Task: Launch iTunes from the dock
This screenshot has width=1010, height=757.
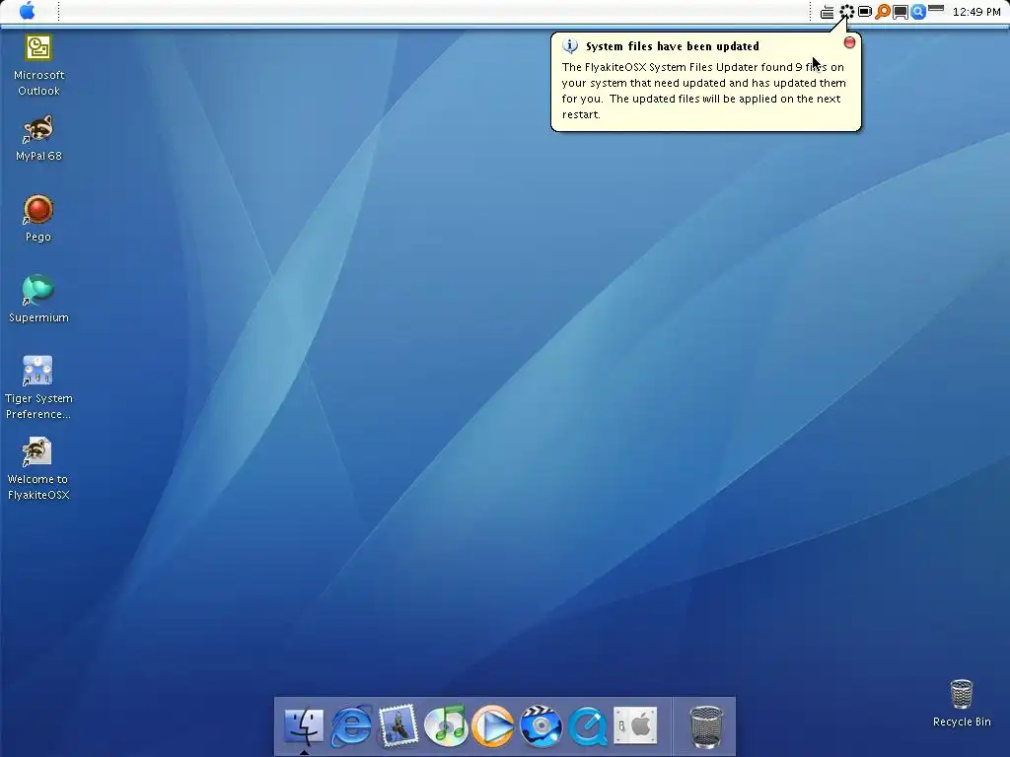Action: (x=446, y=726)
